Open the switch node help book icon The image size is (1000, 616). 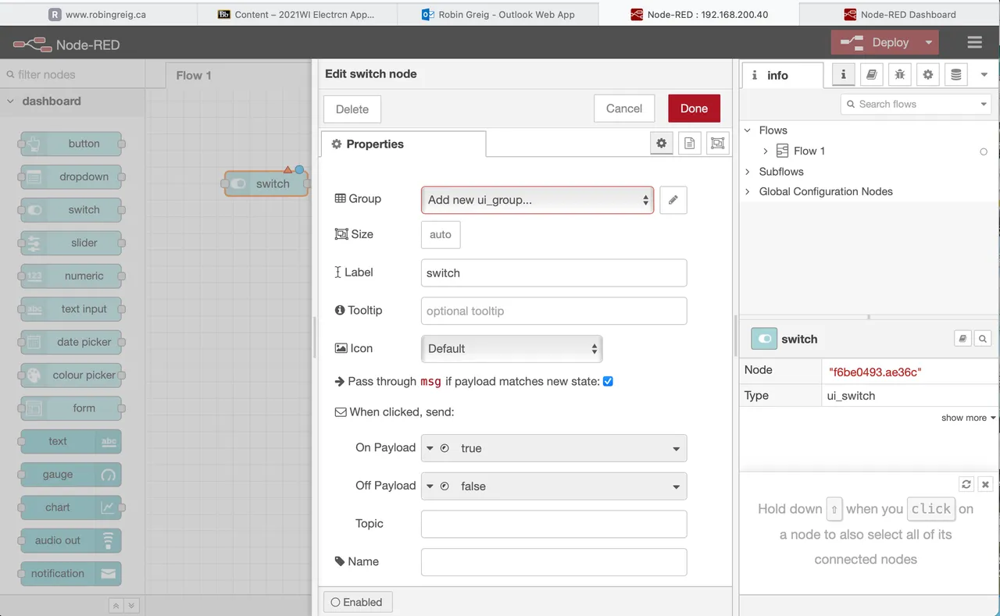(x=962, y=339)
